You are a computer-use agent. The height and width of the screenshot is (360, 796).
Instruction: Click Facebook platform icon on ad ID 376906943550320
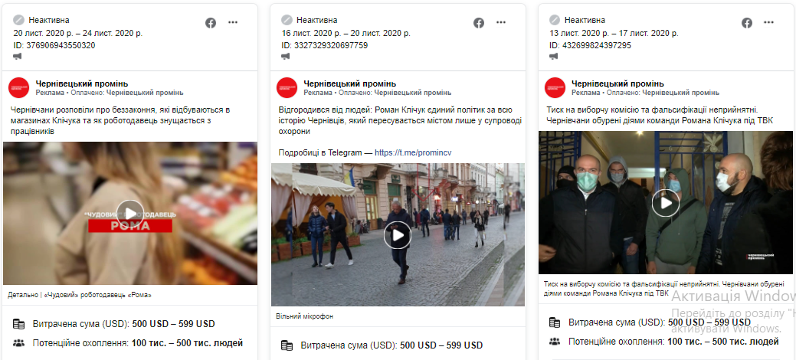point(211,23)
